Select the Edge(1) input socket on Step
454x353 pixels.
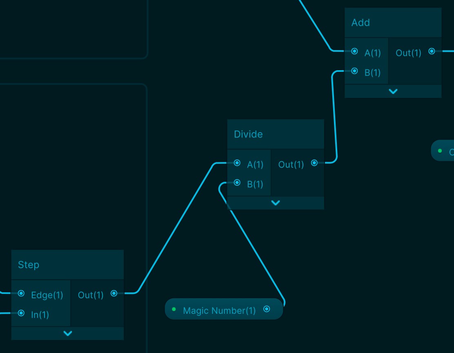click(21, 293)
